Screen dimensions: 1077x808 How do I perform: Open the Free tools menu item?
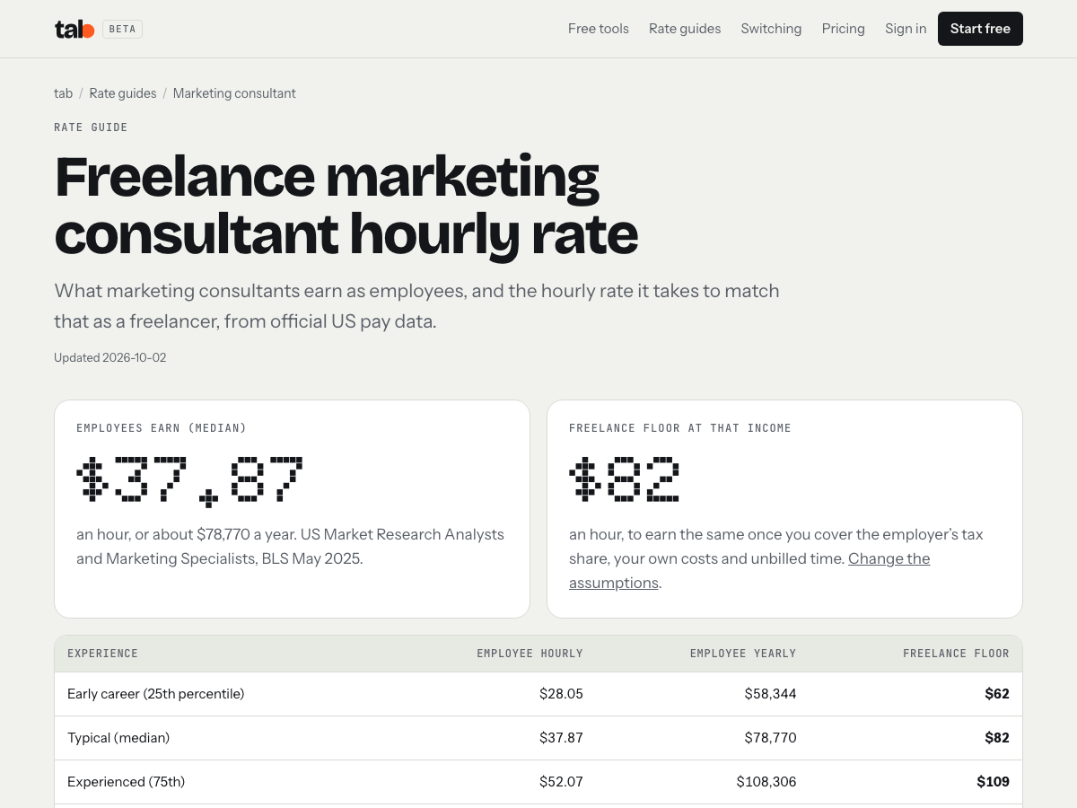[x=599, y=29]
